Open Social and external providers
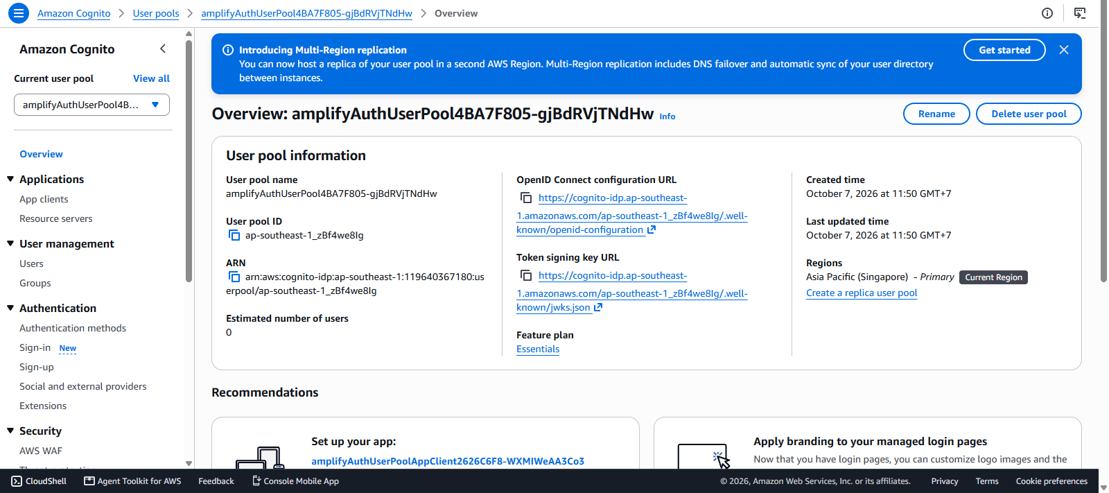Viewport: 1109px width, 493px height. tap(82, 386)
